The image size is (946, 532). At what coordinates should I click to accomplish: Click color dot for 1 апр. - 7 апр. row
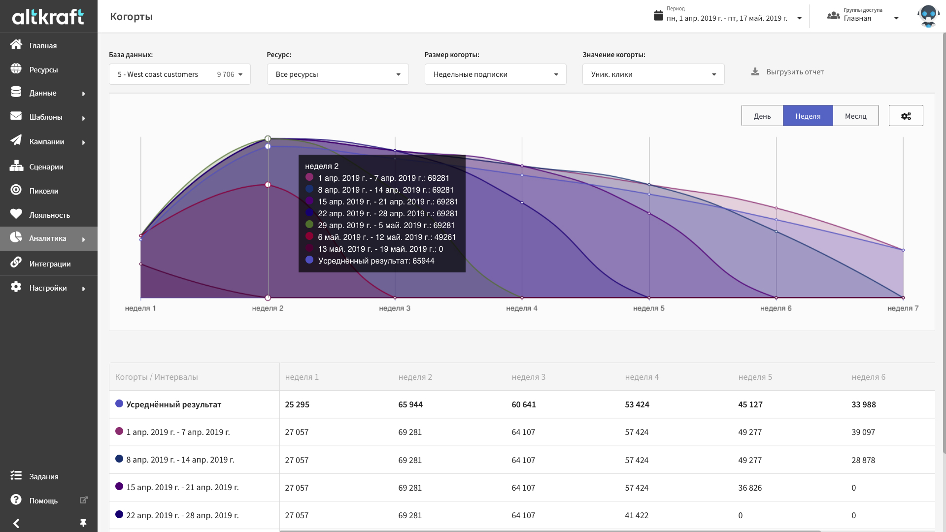[x=119, y=431]
